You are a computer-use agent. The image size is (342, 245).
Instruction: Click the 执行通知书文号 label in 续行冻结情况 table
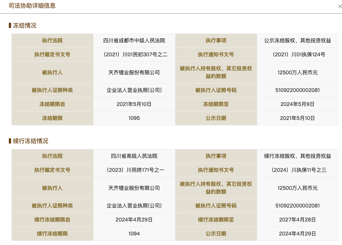click(x=216, y=170)
